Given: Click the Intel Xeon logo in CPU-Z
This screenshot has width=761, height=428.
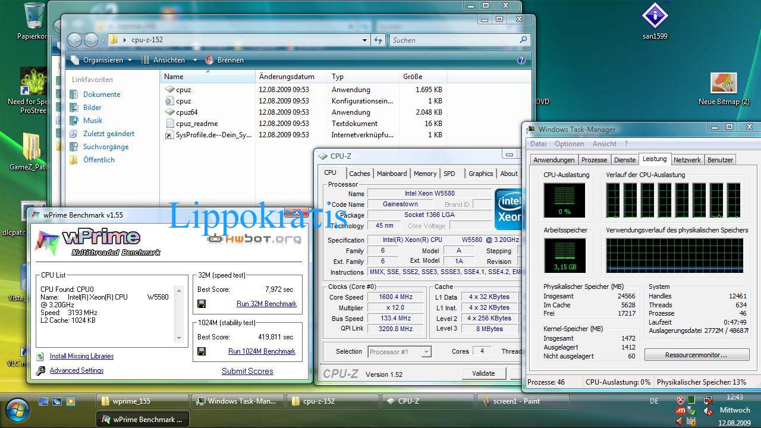Looking at the screenshot, I should pyautogui.click(x=508, y=209).
